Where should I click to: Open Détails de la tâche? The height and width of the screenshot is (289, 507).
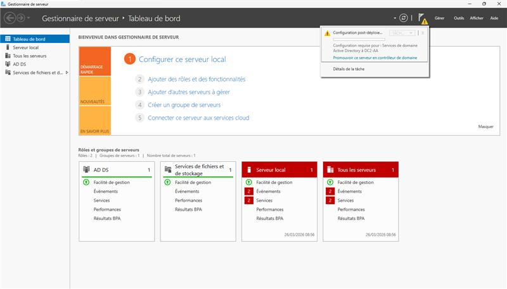click(349, 69)
